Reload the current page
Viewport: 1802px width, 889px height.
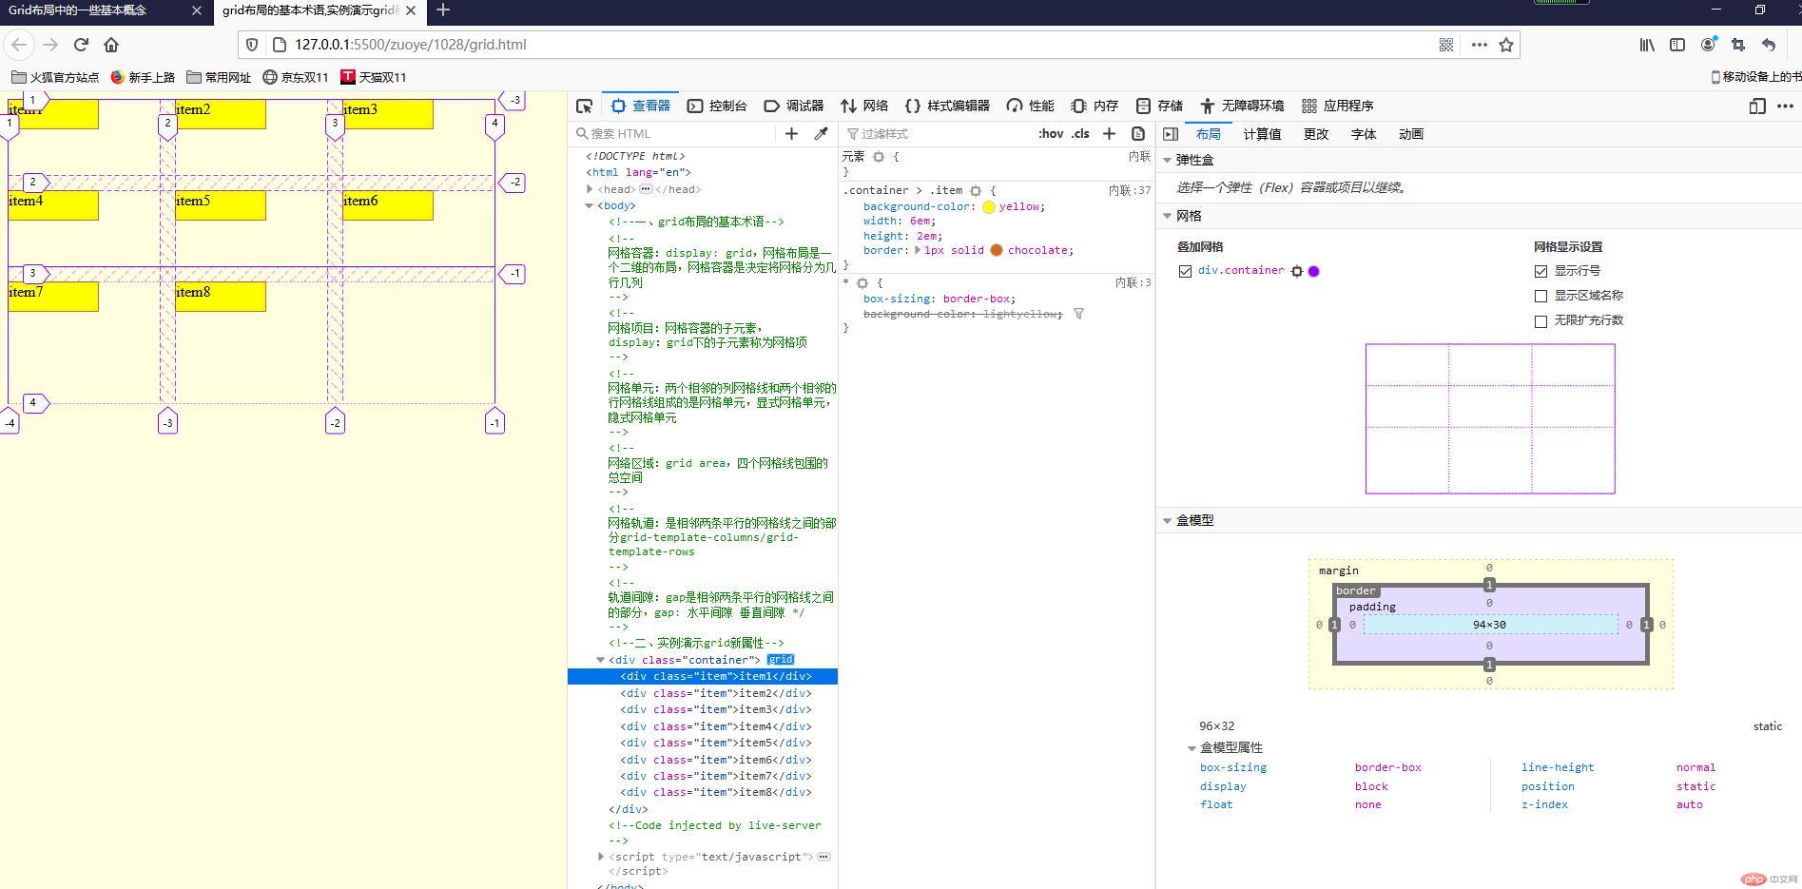81,45
